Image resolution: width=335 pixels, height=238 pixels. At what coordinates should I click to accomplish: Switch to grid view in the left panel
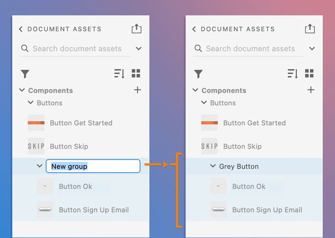136,73
